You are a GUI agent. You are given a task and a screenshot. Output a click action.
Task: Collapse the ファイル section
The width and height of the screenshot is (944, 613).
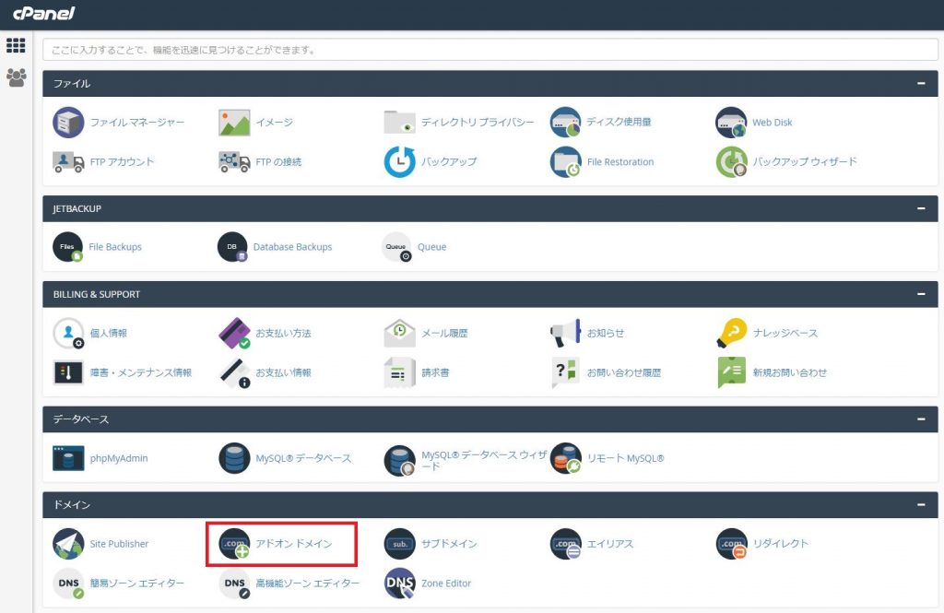921,83
